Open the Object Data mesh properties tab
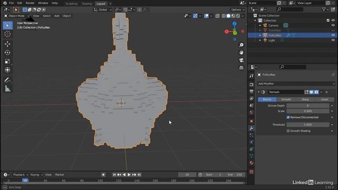 click(251, 156)
